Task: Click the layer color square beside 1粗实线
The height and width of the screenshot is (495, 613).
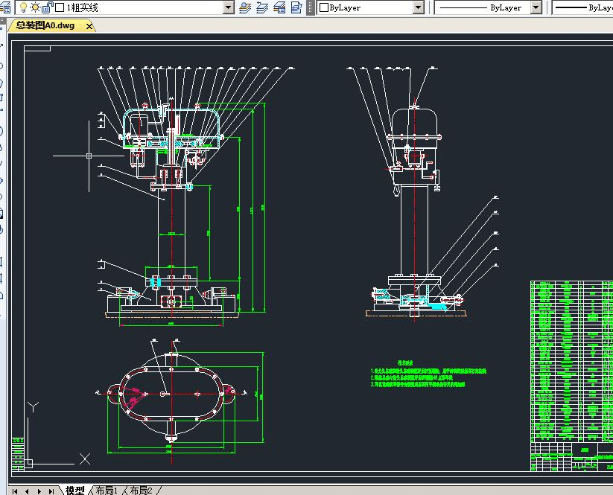Action: pos(59,7)
